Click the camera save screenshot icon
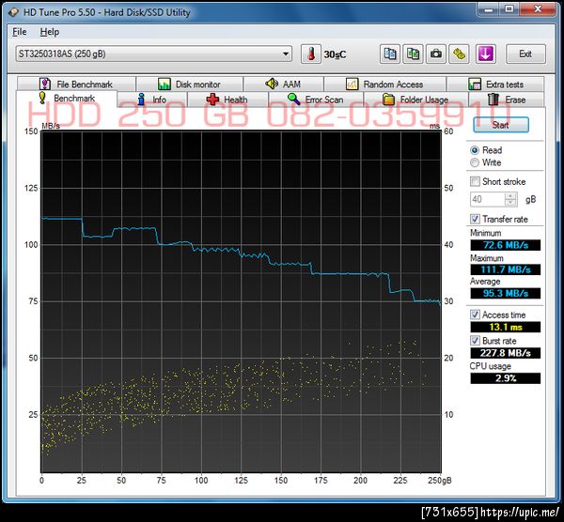The image size is (564, 522). pos(436,54)
